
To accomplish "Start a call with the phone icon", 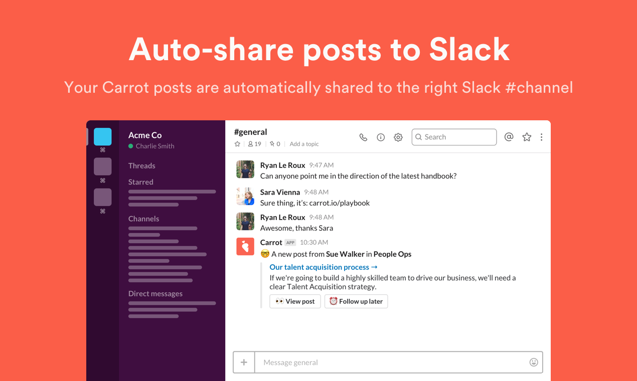I will point(363,137).
